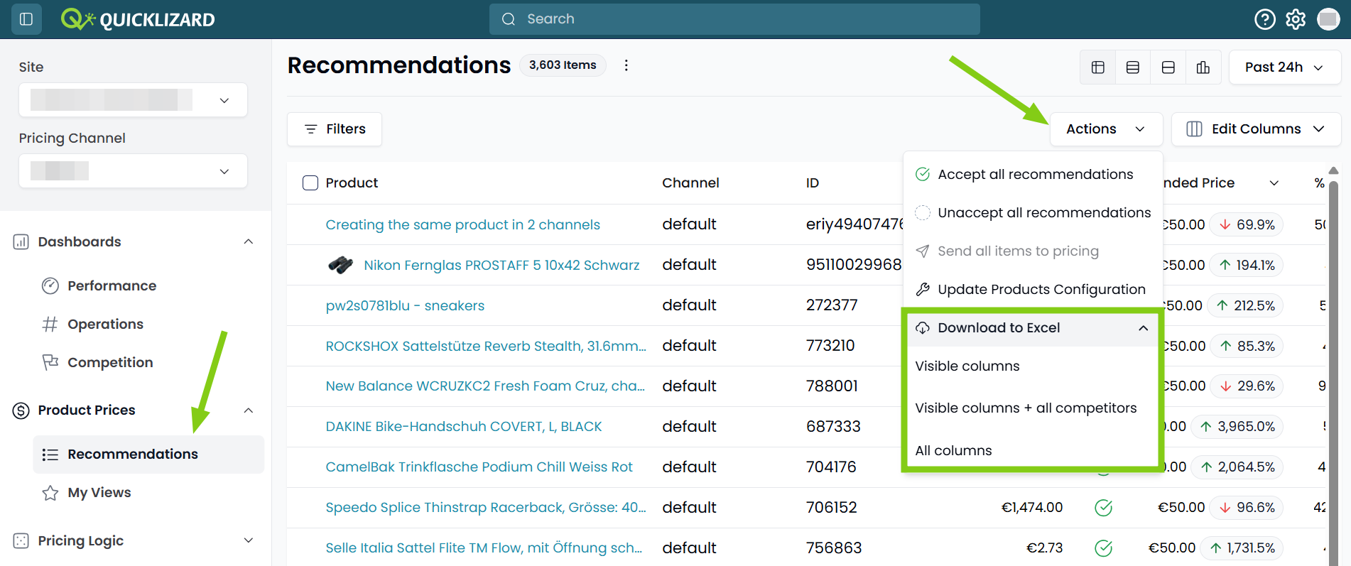Open Selle Italia Sattel Flite link

[x=484, y=548]
